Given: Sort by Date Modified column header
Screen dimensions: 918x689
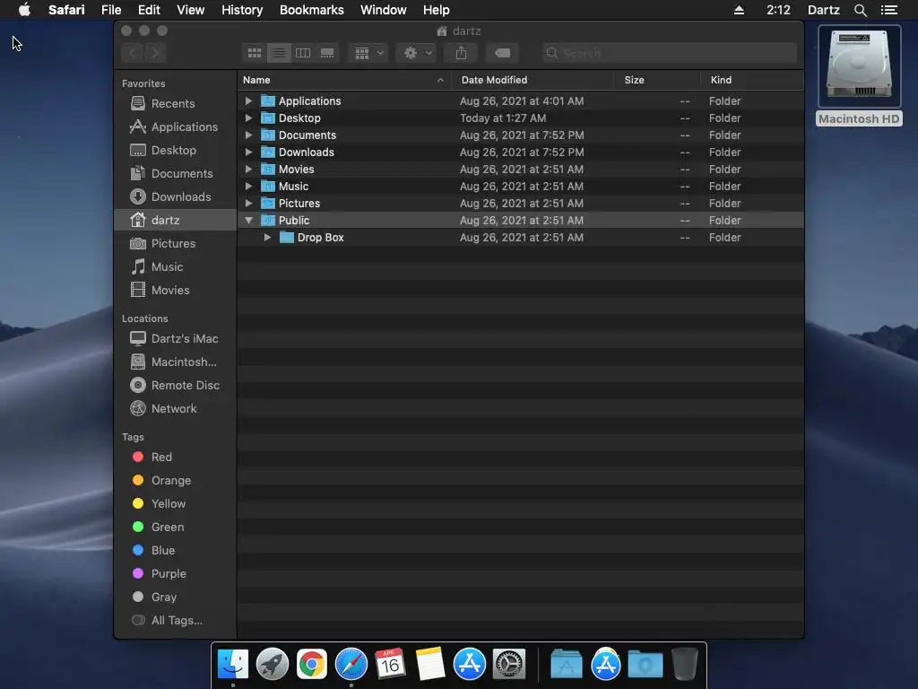Looking at the screenshot, I should point(533,80).
